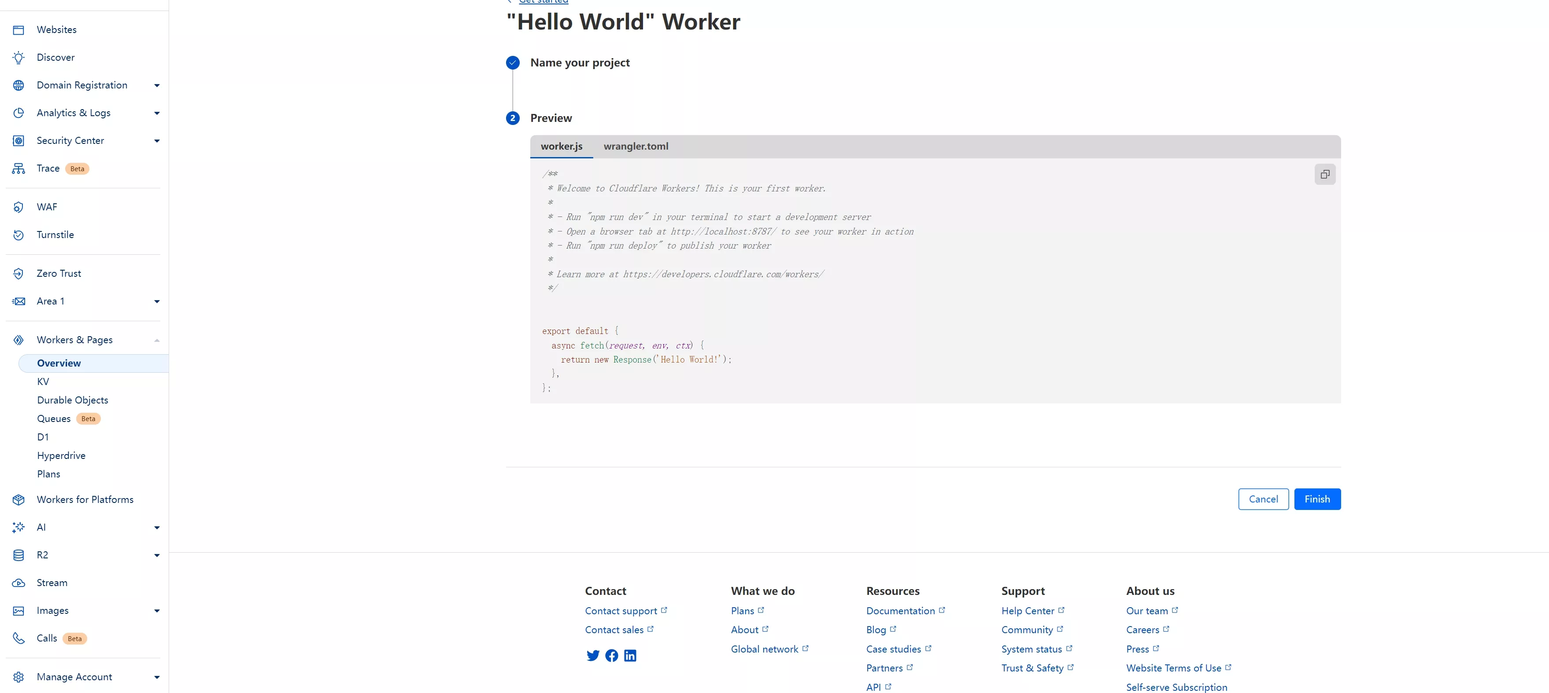Open the LinkedIn social icon
Image resolution: width=1549 pixels, height=693 pixels.
tap(629, 655)
